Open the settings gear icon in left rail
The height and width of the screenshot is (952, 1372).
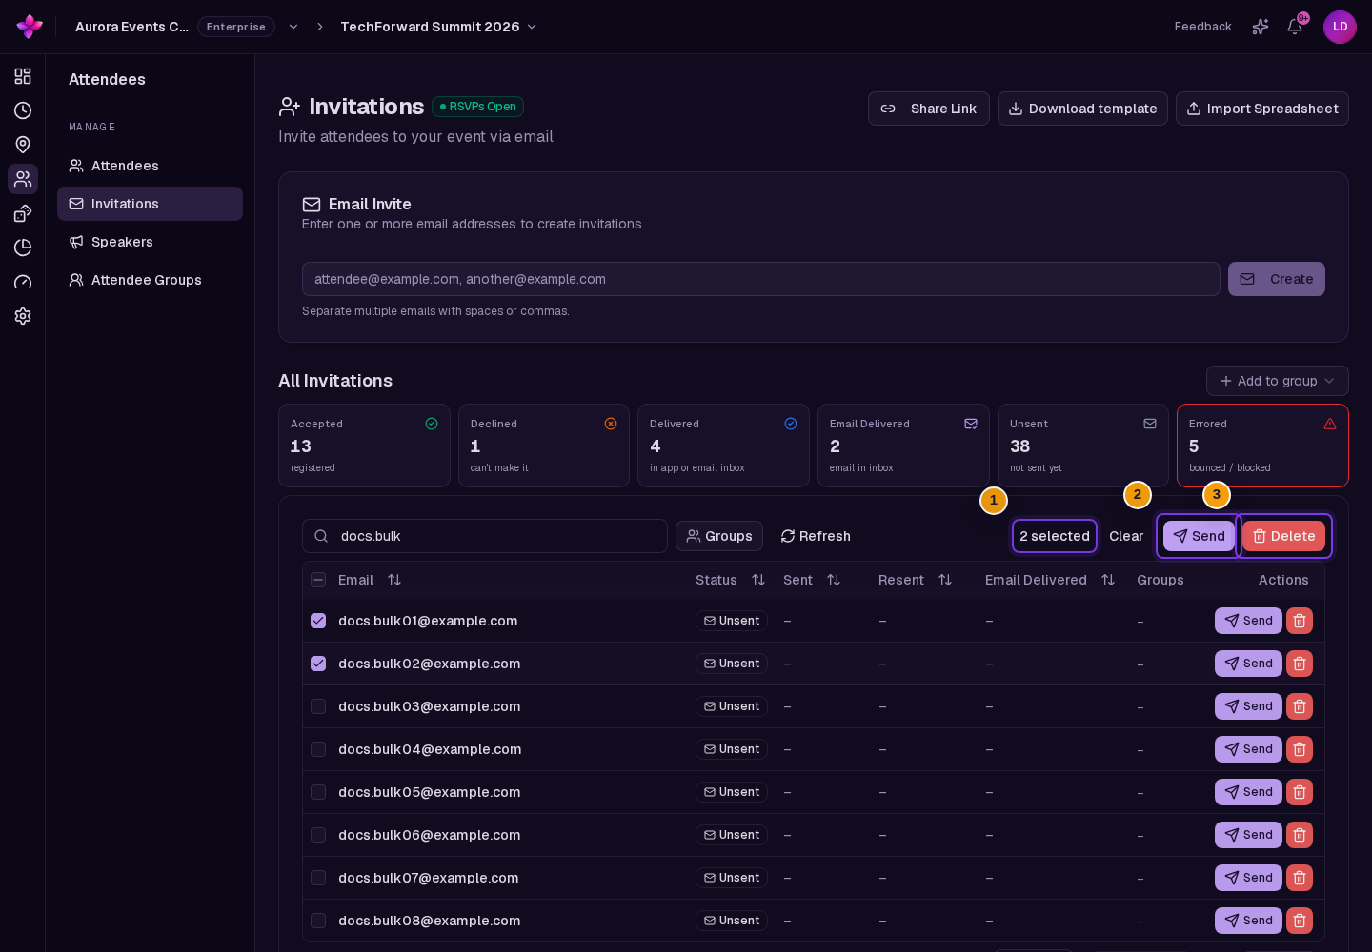(23, 316)
